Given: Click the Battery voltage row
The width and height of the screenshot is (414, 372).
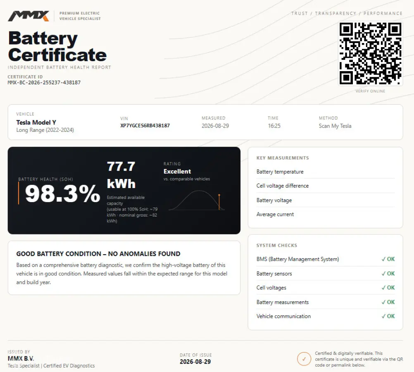Looking at the screenshot, I should [326, 200].
